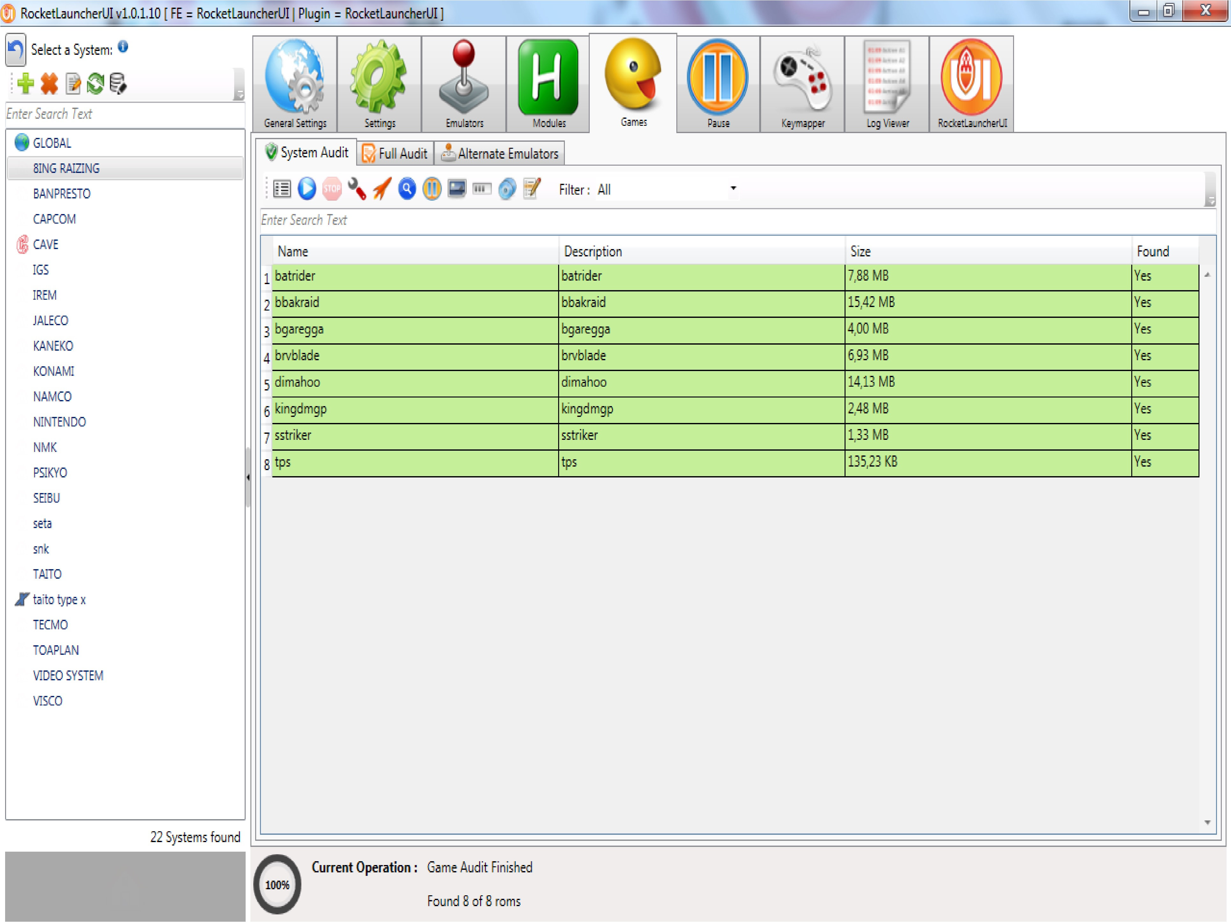This screenshot has height=923, width=1231.
Task: Sort table by Name column header
Action: [x=416, y=252]
